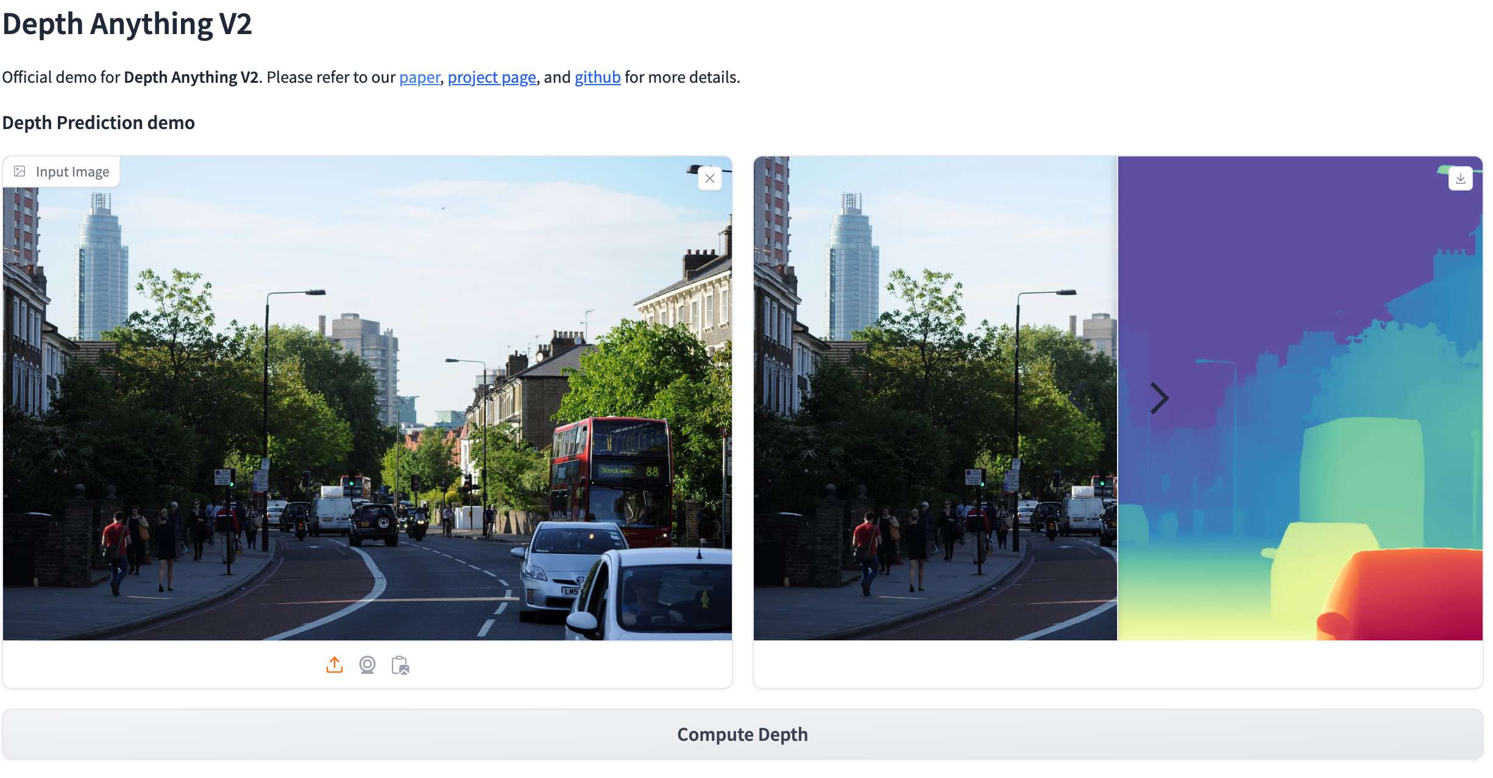Click the Input Image label icon
Viewport: 1493px width, 778px height.
pos(20,172)
